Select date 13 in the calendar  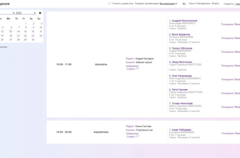pyautogui.click(x=11, y=32)
